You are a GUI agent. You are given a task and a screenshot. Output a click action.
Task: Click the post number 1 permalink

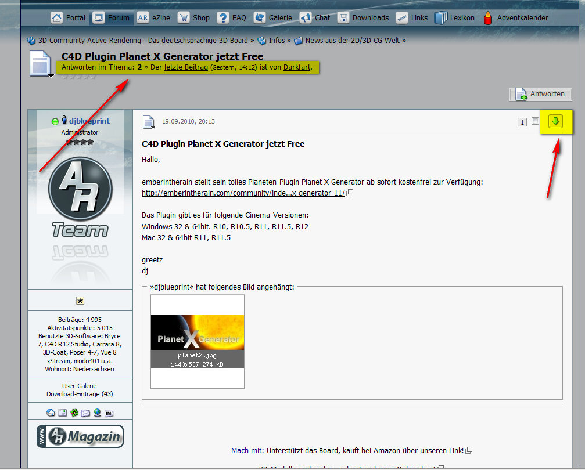coord(522,122)
